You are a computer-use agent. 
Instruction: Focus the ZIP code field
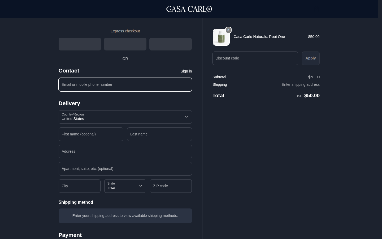coord(171,186)
